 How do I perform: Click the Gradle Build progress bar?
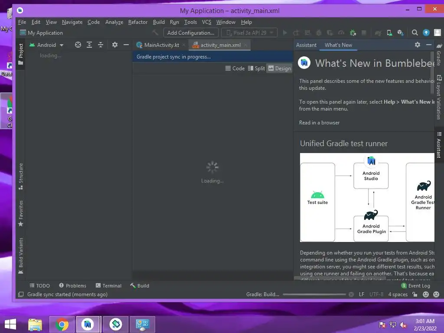[x=314, y=294]
